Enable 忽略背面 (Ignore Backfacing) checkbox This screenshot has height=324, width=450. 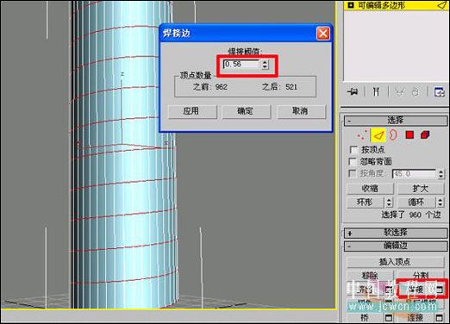point(353,162)
